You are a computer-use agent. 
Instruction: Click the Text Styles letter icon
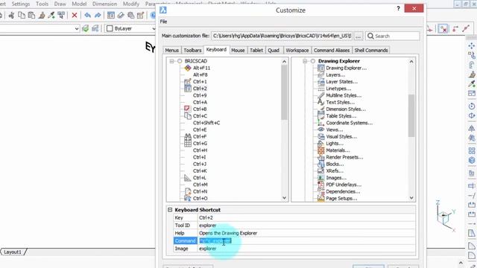(x=320, y=102)
